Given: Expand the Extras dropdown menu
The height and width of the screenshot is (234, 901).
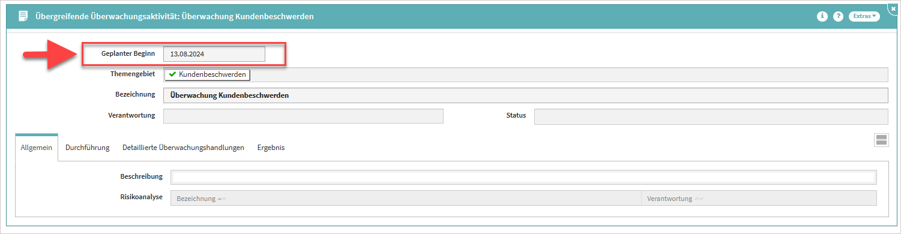Looking at the screenshot, I should pyautogui.click(x=864, y=17).
